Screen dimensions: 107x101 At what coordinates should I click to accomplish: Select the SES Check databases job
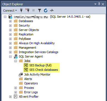pos(44,70)
